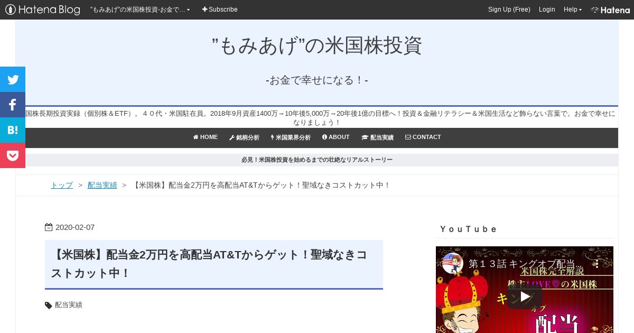634x333 pixels.
Task: Play the YouTube video 第１３話
Action: tap(524, 297)
